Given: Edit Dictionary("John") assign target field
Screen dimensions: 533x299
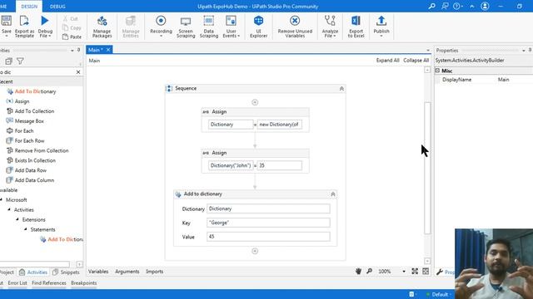Looking at the screenshot, I should click(x=231, y=165).
